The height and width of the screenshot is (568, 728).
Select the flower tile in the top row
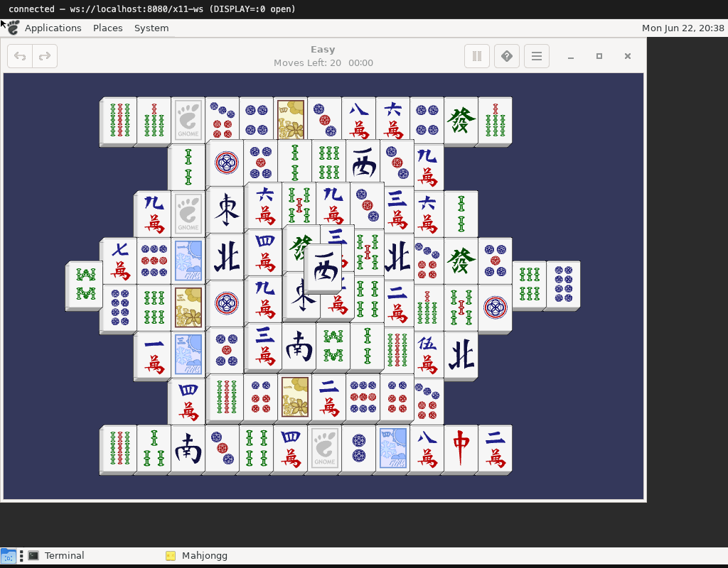[x=291, y=120]
